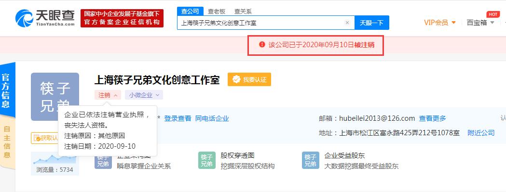Open the VIP会员 dropdown
The image size is (506, 192).
click(x=440, y=23)
